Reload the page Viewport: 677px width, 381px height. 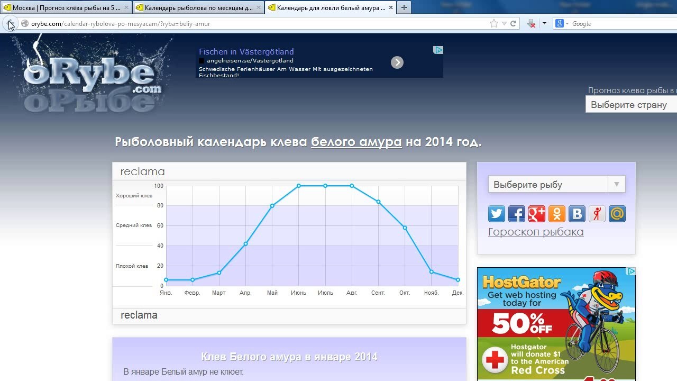[513, 24]
